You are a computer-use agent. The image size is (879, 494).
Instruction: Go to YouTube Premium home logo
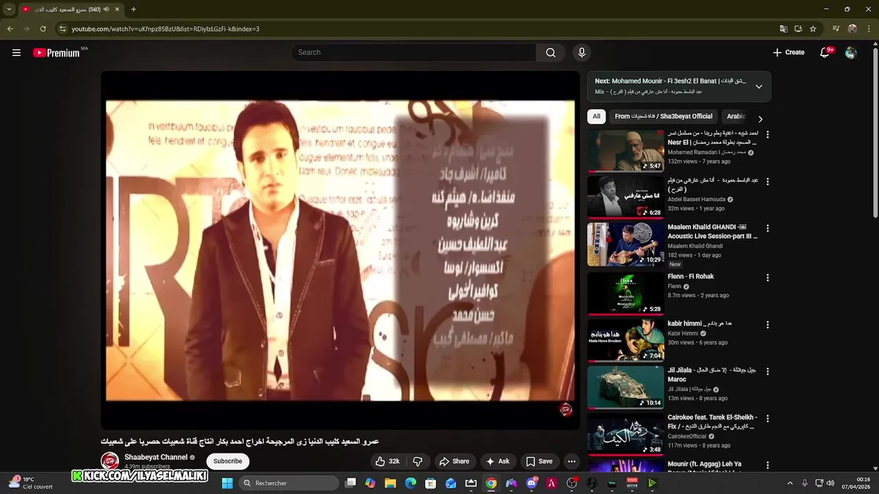(56, 53)
